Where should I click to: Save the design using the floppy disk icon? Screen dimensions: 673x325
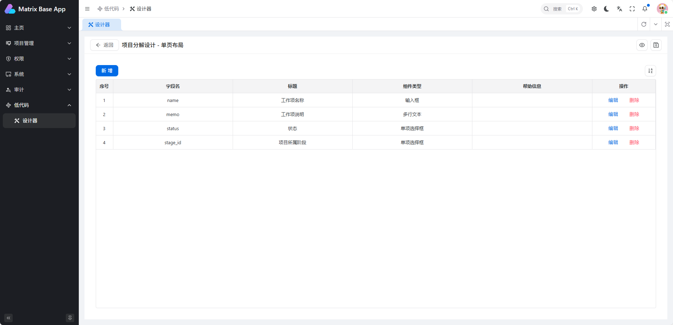(656, 45)
